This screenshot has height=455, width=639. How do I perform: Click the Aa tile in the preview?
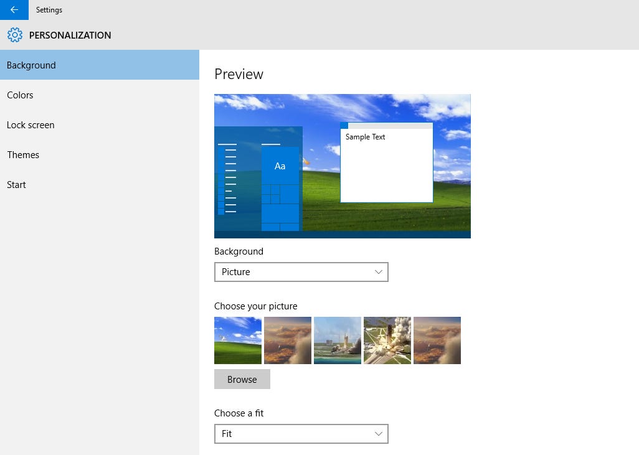[x=280, y=166]
